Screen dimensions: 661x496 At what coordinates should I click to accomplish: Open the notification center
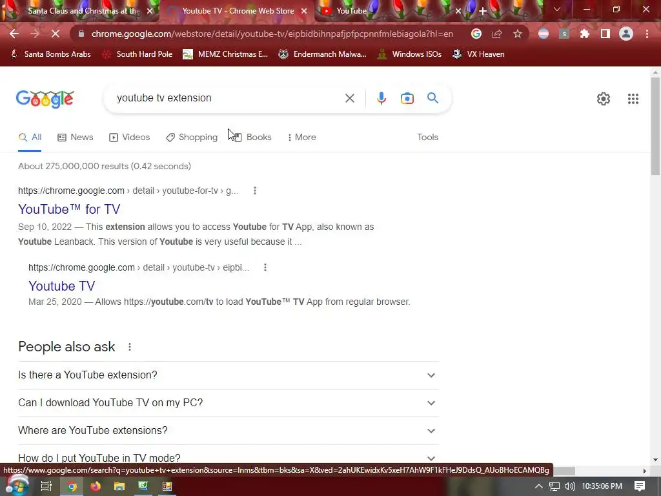[640, 486]
